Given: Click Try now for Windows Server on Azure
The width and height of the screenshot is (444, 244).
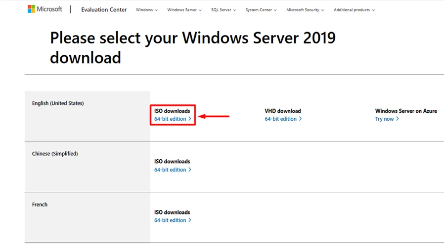Looking at the screenshot, I should tap(385, 119).
